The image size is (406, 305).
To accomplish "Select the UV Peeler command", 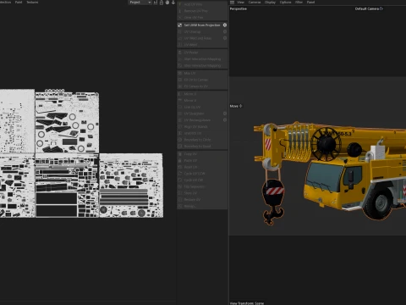I will coord(202,53).
